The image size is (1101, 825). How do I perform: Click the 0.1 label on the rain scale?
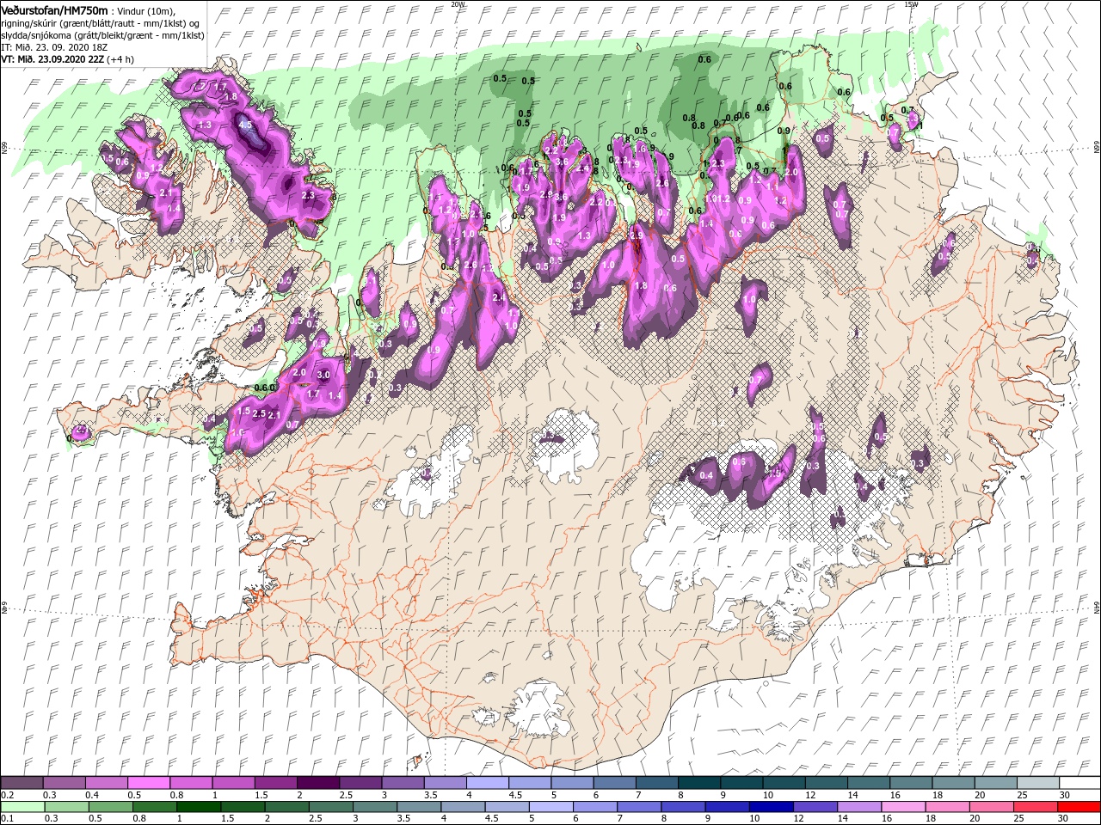tap(7, 818)
